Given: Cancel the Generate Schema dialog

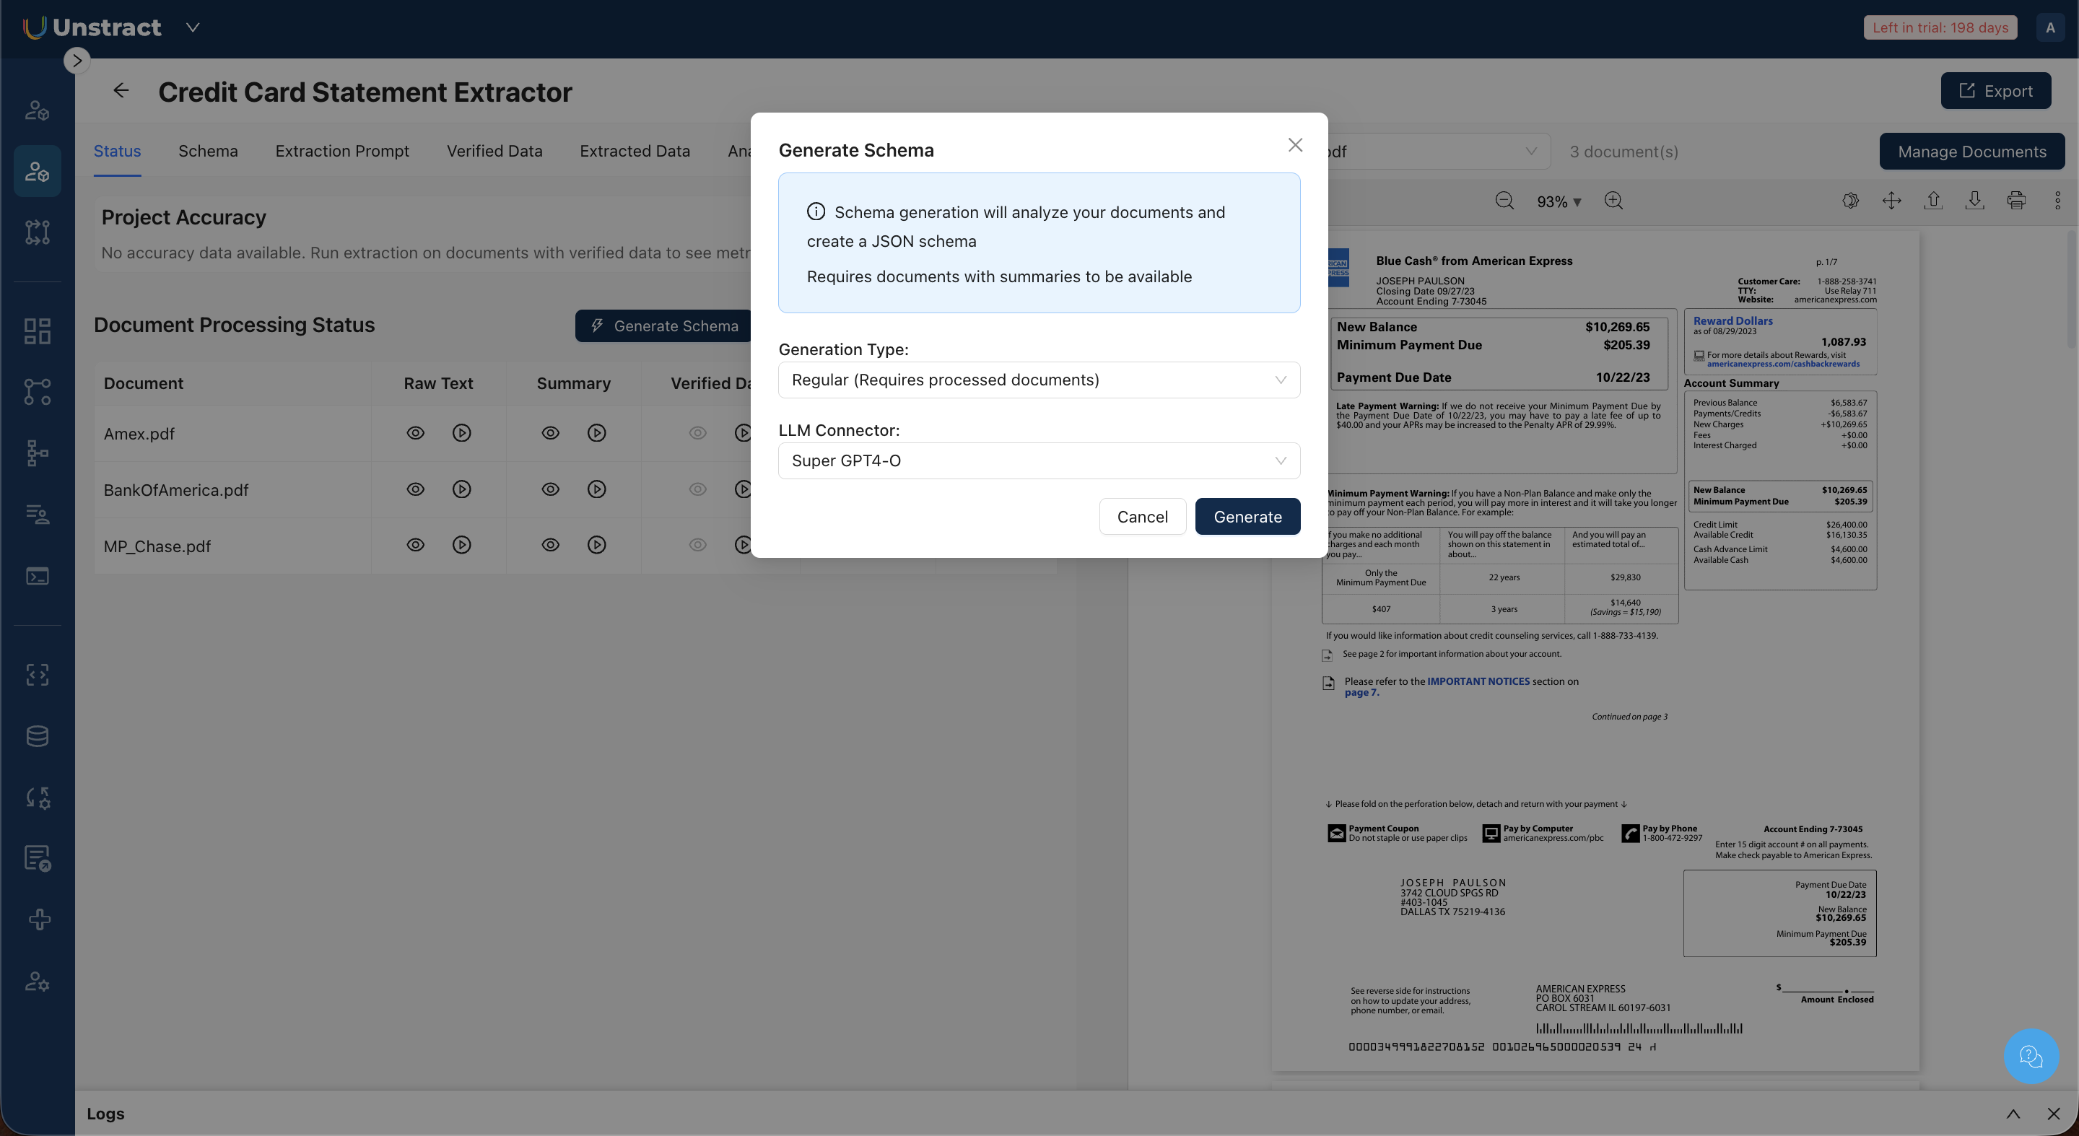Looking at the screenshot, I should (x=1141, y=517).
